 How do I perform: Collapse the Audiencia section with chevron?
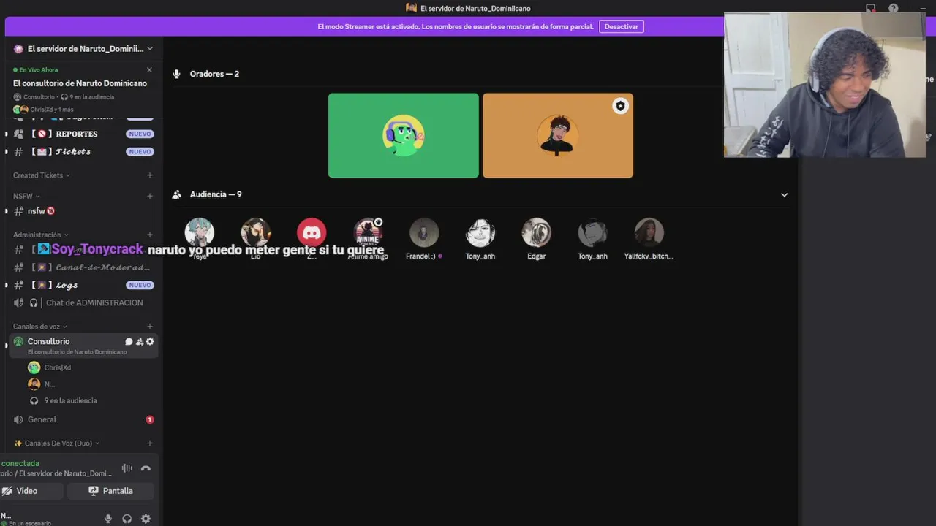[784, 195]
